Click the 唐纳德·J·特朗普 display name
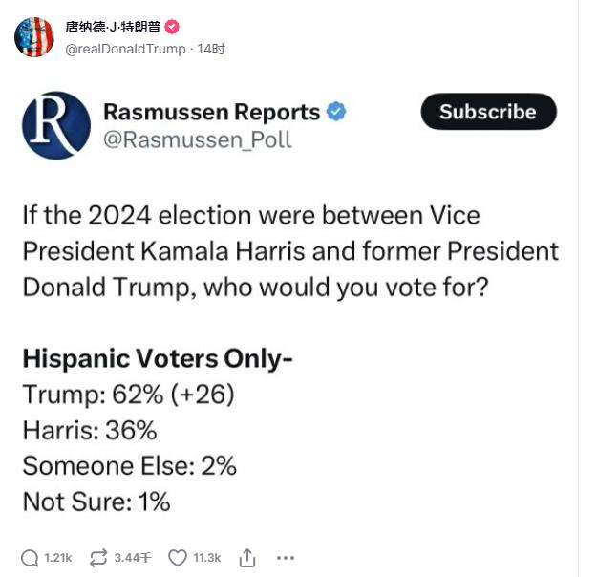The height and width of the screenshot is (577, 597). click(x=113, y=27)
